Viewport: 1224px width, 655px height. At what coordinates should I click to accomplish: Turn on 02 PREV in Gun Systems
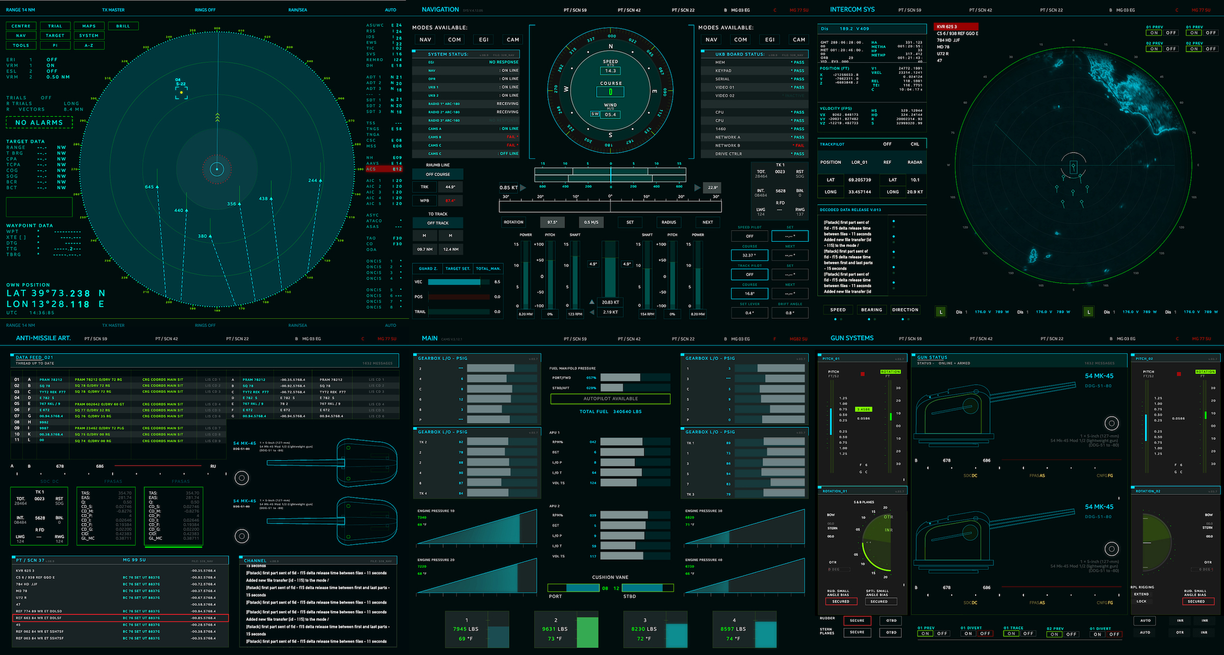(x=1055, y=634)
